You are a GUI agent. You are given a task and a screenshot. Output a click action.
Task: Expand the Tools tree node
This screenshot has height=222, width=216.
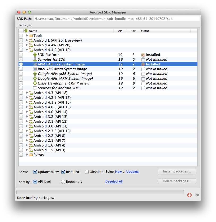point(27,35)
